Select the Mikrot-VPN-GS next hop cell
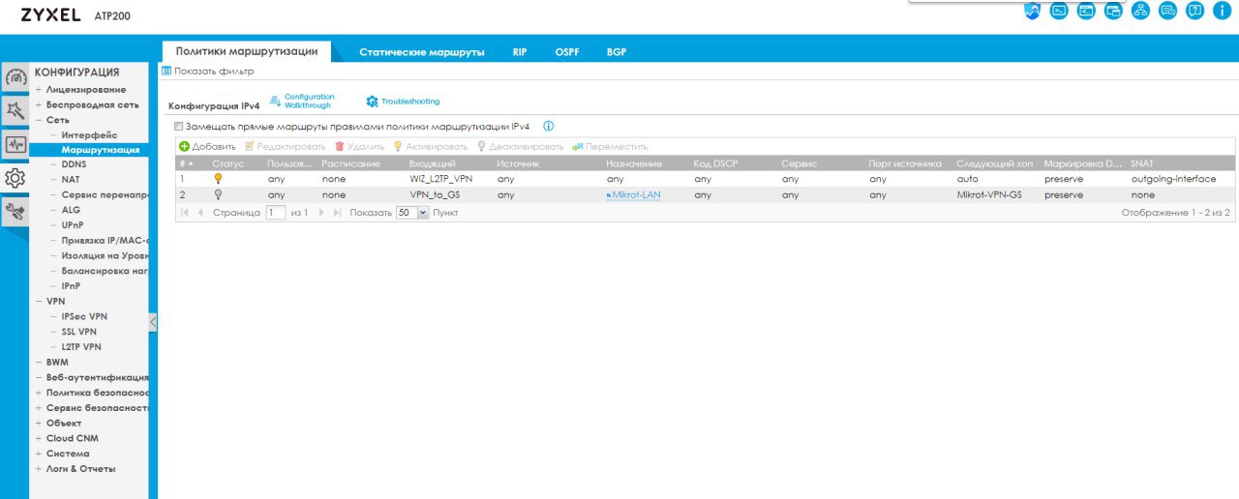The height and width of the screenshot is (499, 1239). (x=987, y=194)
